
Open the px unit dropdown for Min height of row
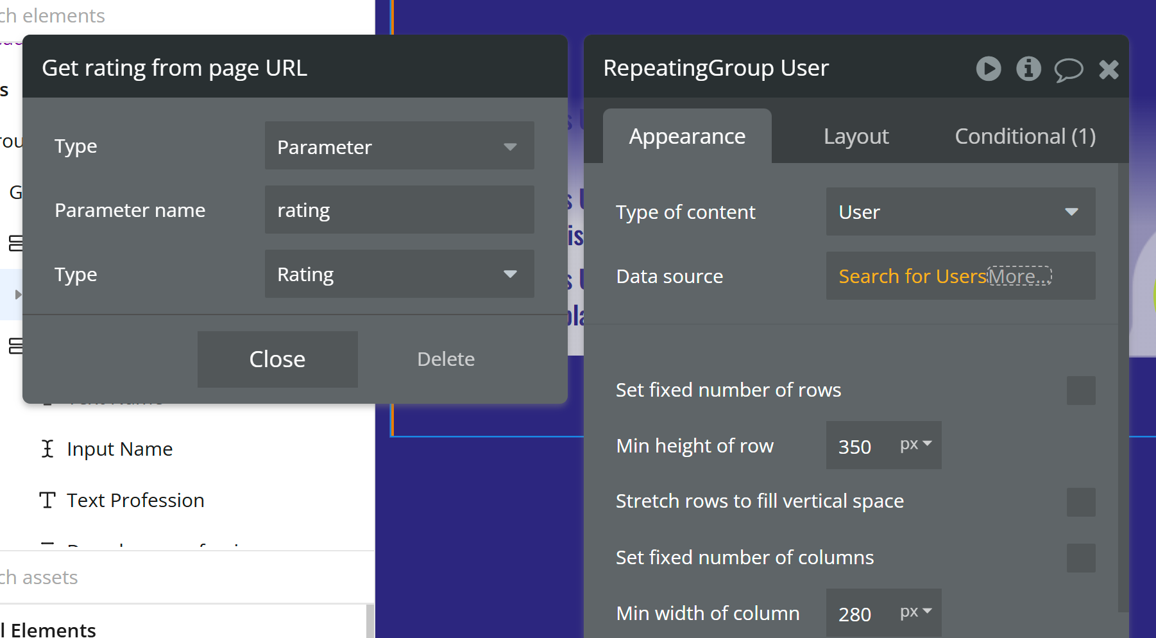click(x=915, y=445)
